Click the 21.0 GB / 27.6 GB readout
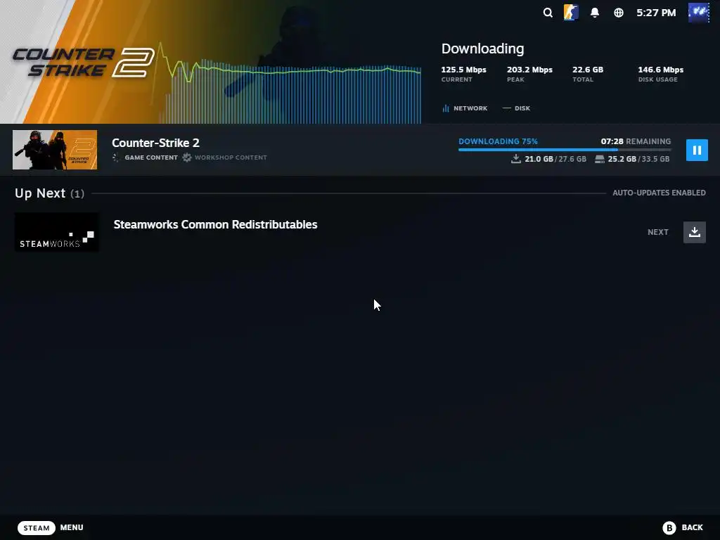The height and width of the screenshot is (540, 720). (555, 159)
